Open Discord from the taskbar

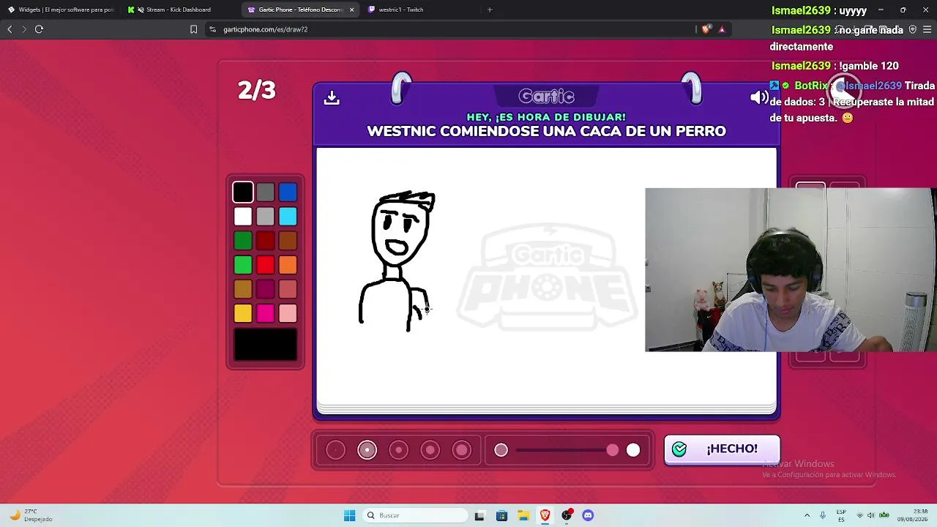pyautogui.click(x=588, y=515)
